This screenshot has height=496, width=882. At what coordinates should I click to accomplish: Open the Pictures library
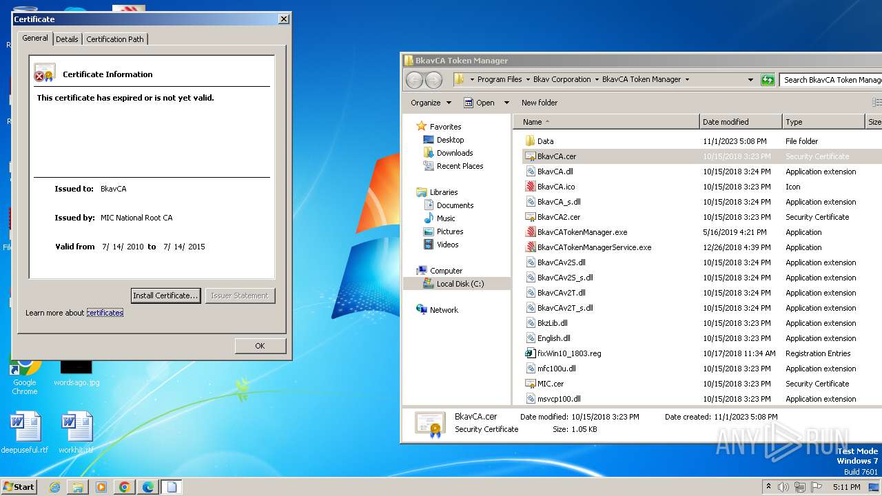449,231
